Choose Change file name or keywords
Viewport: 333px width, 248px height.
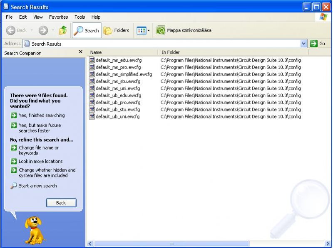coord(35,150)
